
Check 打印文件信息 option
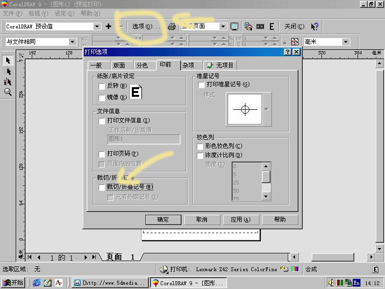pyautogui.click(x=102, y=121)
